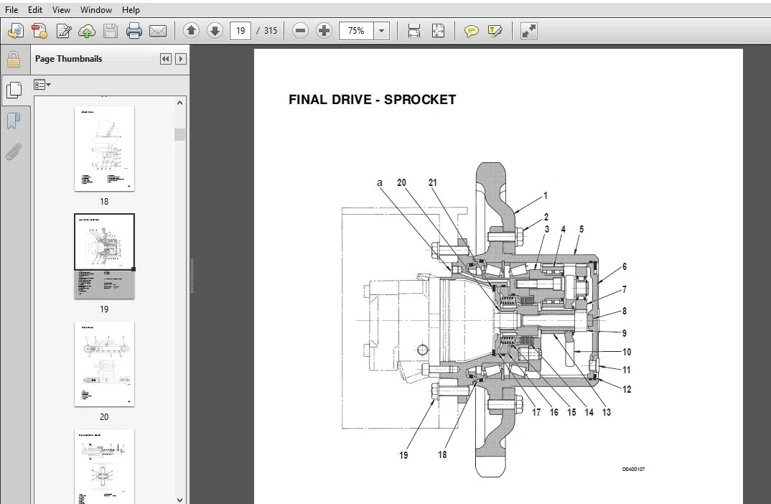Expand thumbnails pane with right arrow
This screenshot has width=771, height=504.
click(180, 59)
